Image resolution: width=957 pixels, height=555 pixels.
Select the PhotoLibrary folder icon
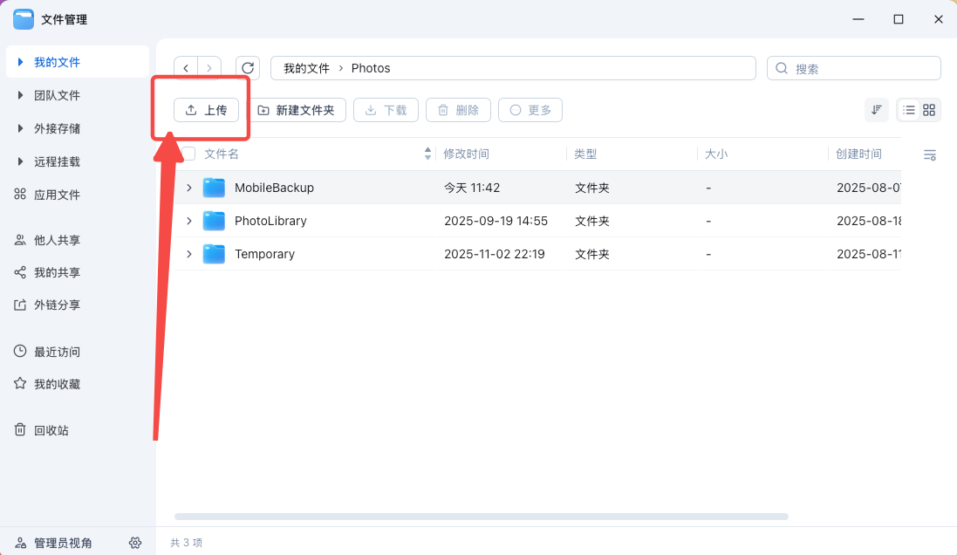(214, 221)
